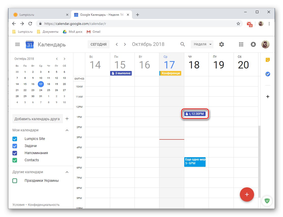
Task: Collapse Мои календари section
Action: (67, 130)
